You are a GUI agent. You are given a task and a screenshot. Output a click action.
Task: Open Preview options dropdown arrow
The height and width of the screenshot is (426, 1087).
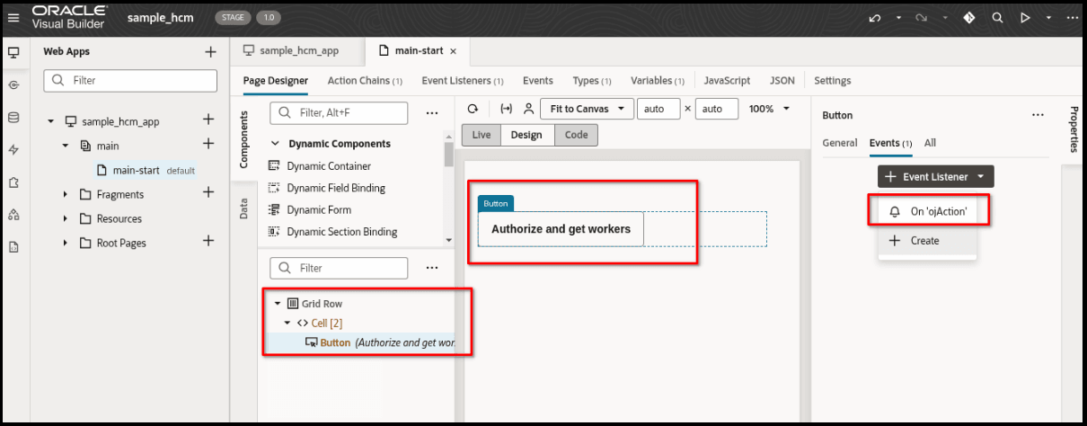1048,18
